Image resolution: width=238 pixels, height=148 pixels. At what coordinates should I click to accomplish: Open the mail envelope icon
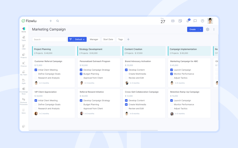coord(173,21)
